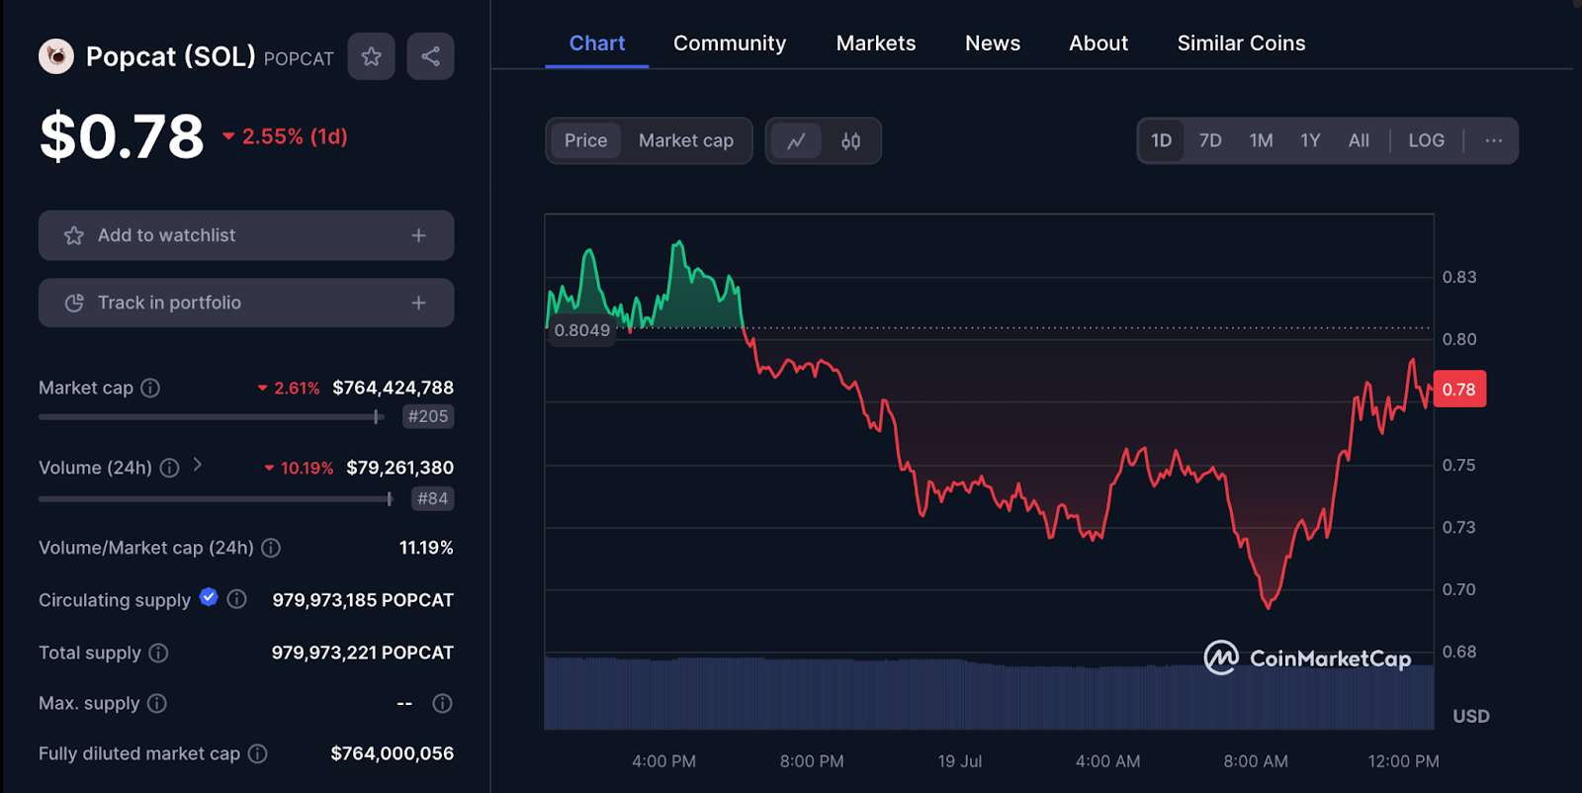The width and height of the screenshot is (1582, 793).
Task: Click the plus icon on Add to watchlist
Action: [x=419, y=235]
